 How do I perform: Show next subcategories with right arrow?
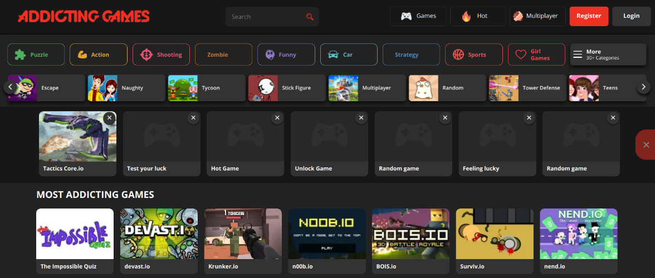tap(643, 87)
